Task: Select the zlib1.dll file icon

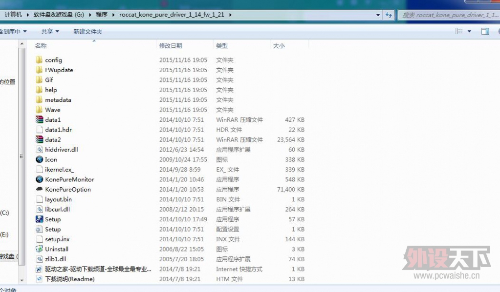Action: [39, 259]
